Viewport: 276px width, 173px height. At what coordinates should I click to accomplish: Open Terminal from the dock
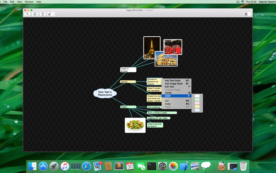pos(151,166)
